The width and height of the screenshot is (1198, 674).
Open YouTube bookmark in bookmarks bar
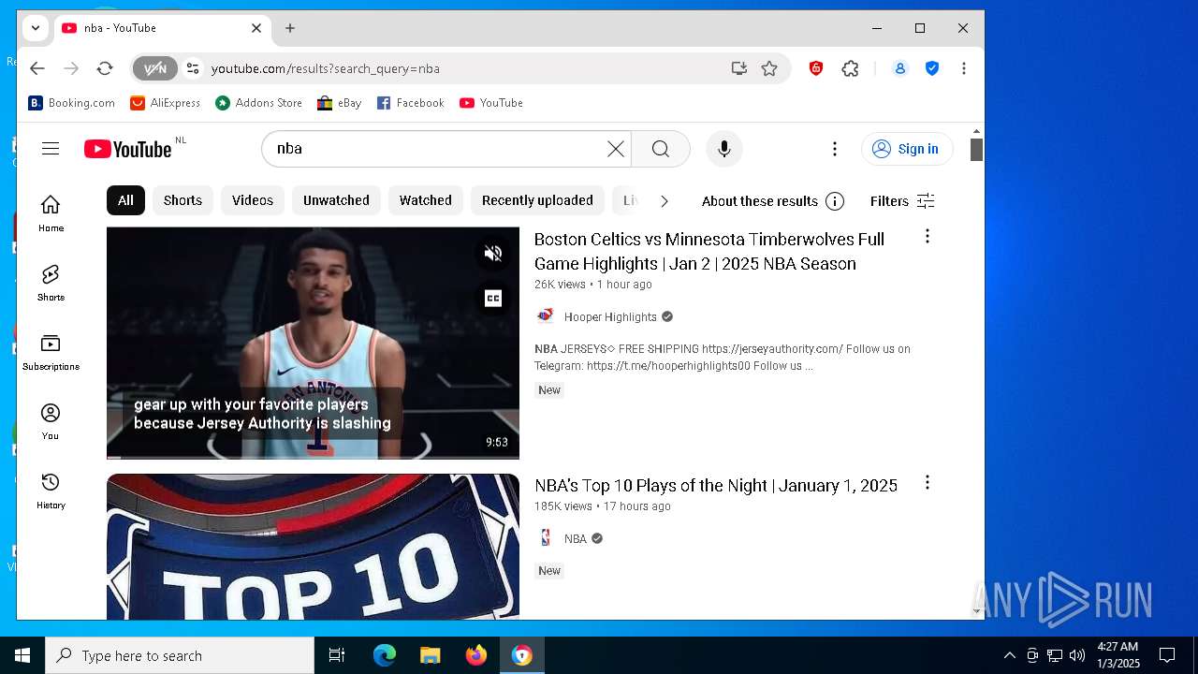click(x=491, y=103)
